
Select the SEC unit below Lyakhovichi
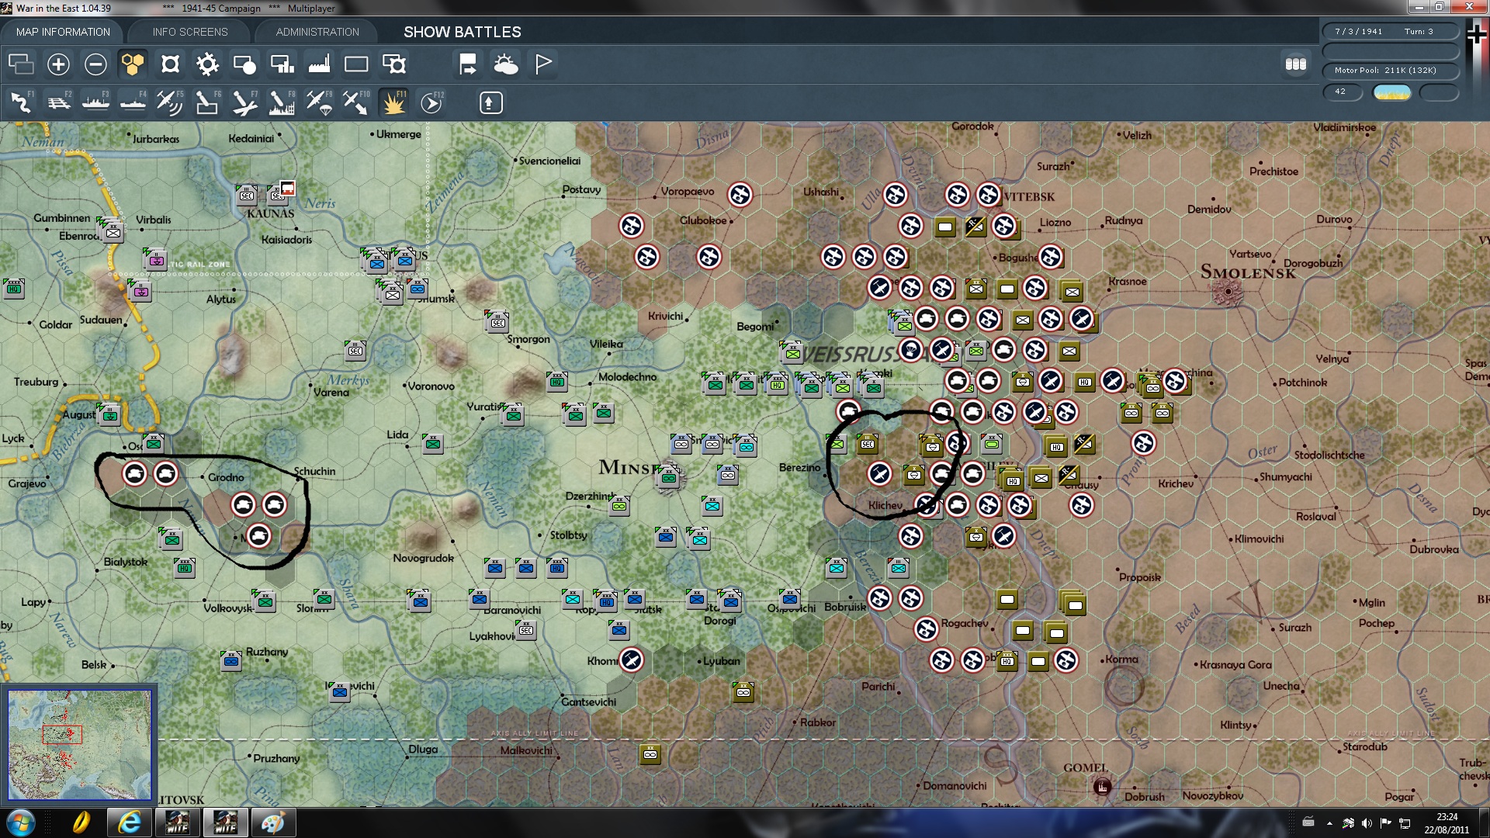(x=526, y=629)
